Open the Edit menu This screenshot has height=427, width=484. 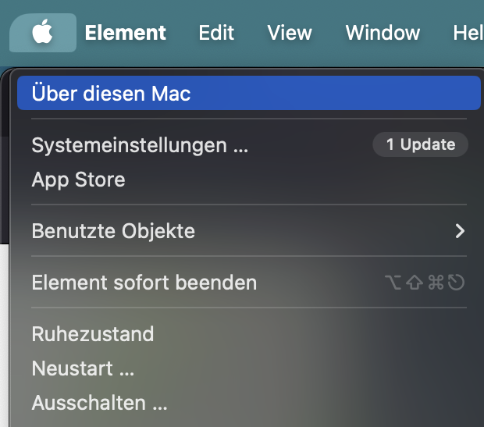216,33
